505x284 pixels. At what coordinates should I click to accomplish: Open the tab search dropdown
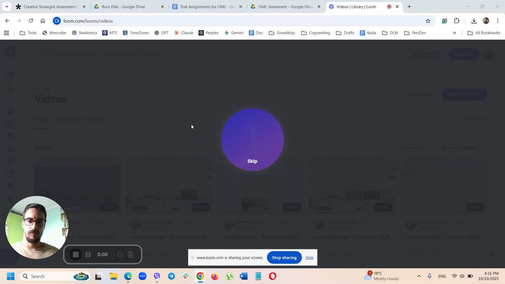[x=7, y=7]
